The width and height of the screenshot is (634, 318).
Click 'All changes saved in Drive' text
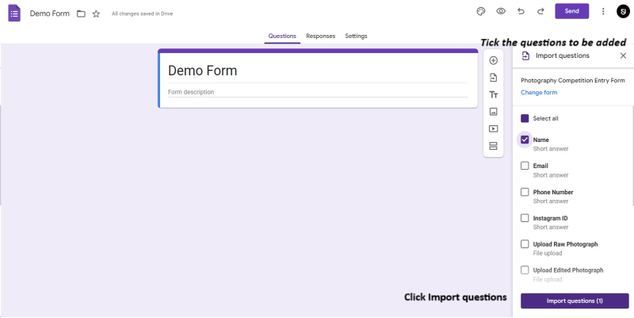coord(143,13)
